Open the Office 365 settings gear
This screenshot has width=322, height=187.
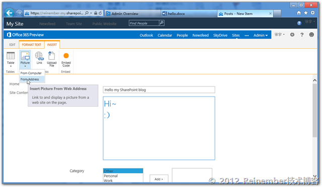click(x=292, y=35)
